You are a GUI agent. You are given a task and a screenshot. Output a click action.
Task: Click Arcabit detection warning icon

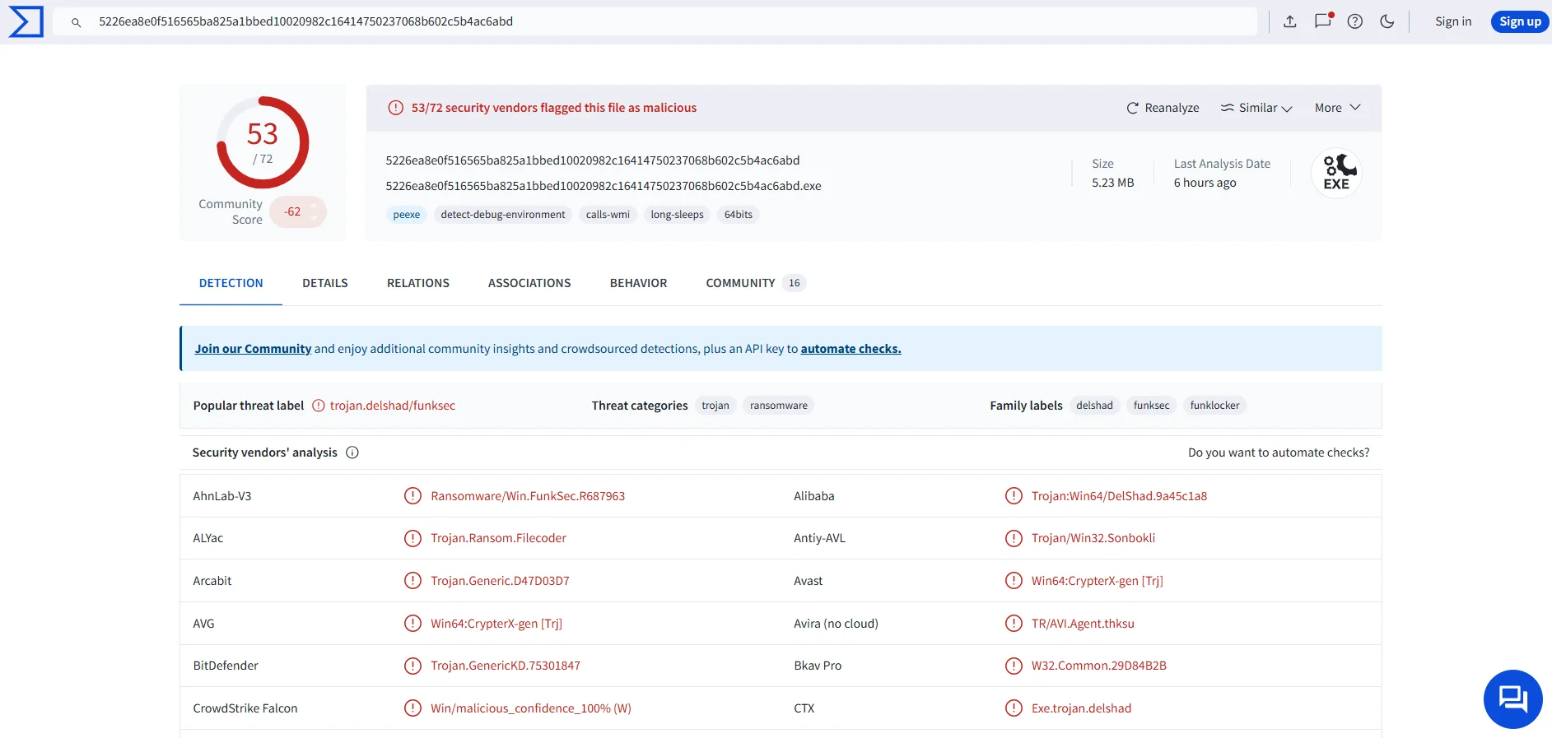[x=412, y=581]
